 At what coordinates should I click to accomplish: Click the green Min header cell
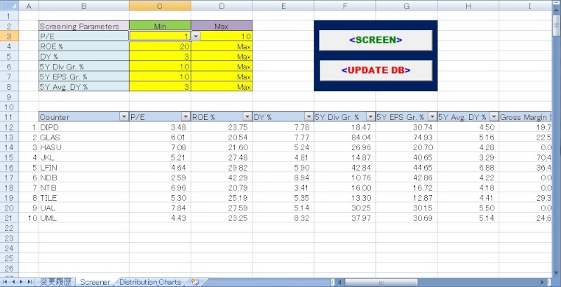click(x=160, y=26)
